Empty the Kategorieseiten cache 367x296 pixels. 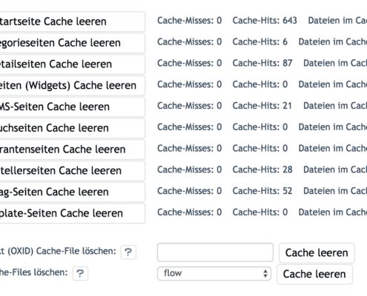tap(72, 43)
